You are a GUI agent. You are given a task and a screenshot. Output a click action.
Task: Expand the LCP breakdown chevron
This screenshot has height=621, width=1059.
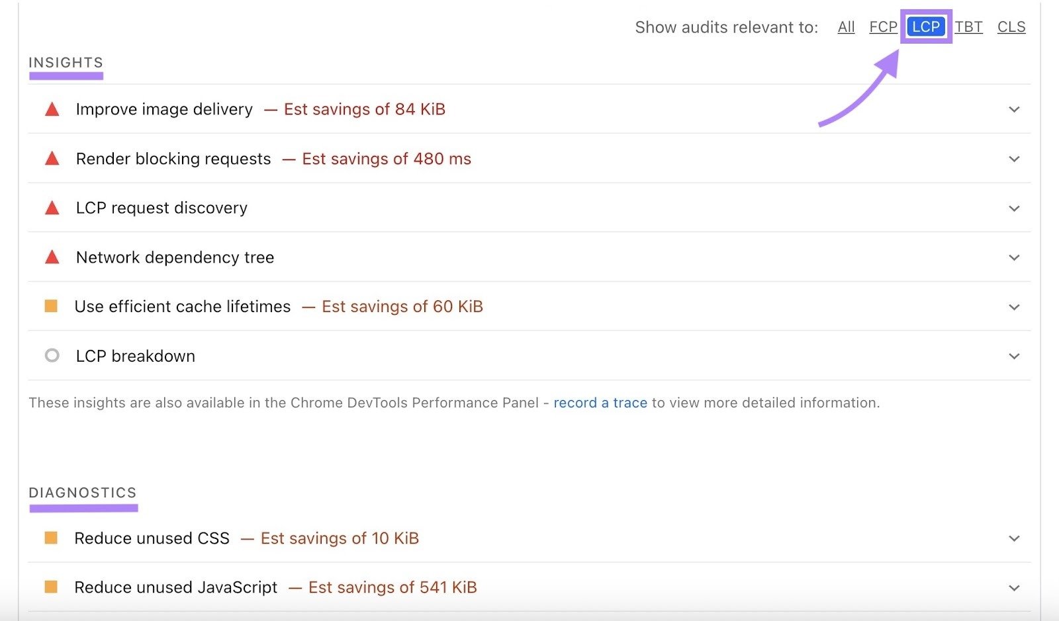pyautogui.click(x=1014, y=356)
